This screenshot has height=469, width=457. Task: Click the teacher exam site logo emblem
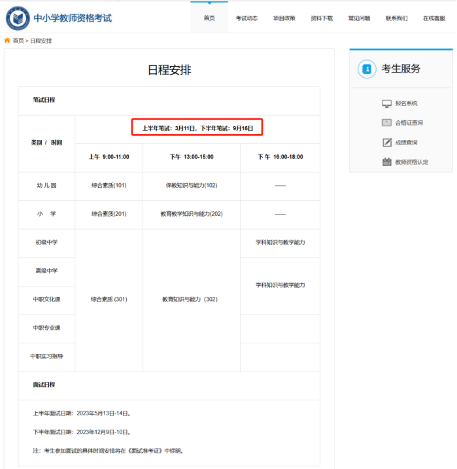coord(18,18)
